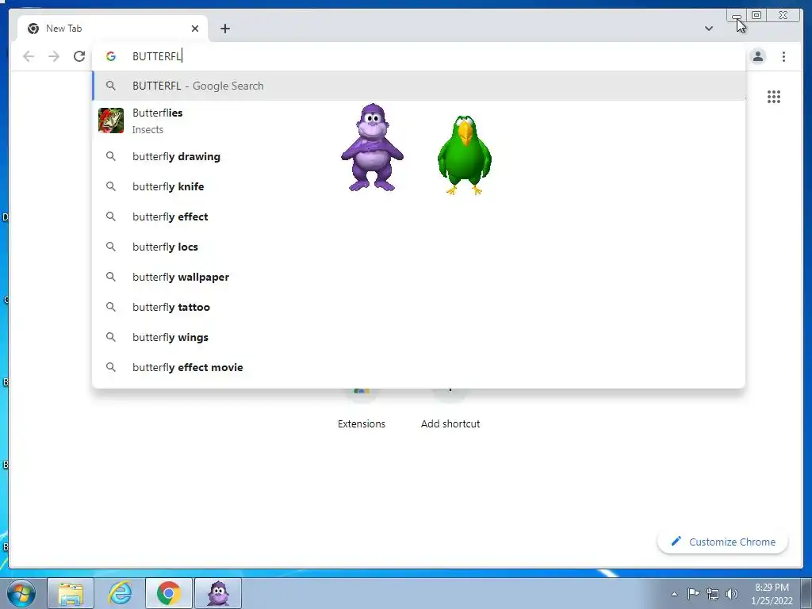
Task: Open the volume speaker tray icon
Action: pos(732,594)
